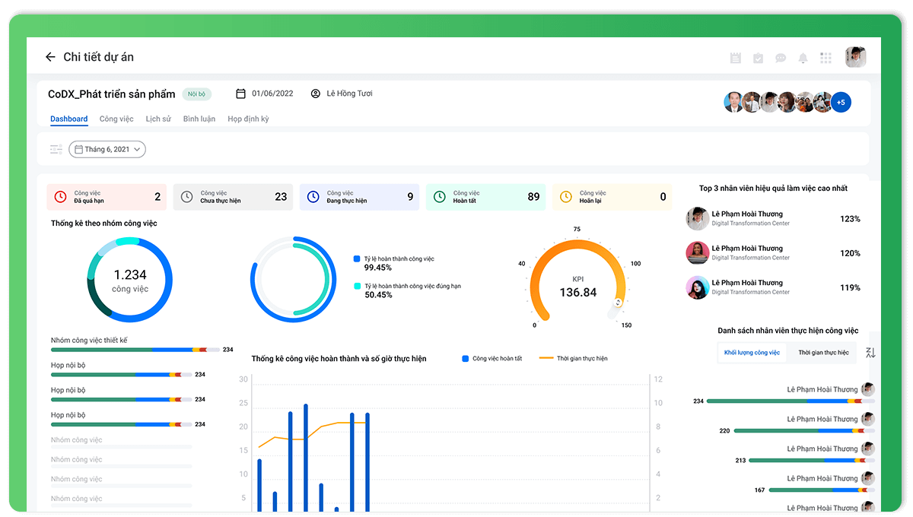Click the back arrow beside Chi tiết dự án
The image size is (913, 517).
click(x=50, y=57)
